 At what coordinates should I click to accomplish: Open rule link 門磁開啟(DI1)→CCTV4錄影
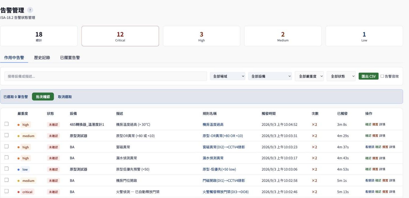click(224, 181)
